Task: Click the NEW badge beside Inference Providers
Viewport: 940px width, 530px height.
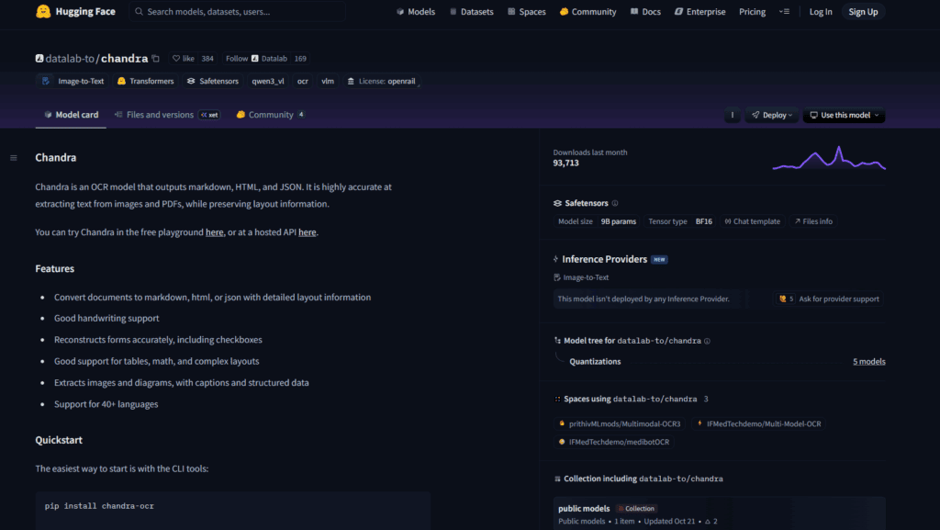Action: 659,260
